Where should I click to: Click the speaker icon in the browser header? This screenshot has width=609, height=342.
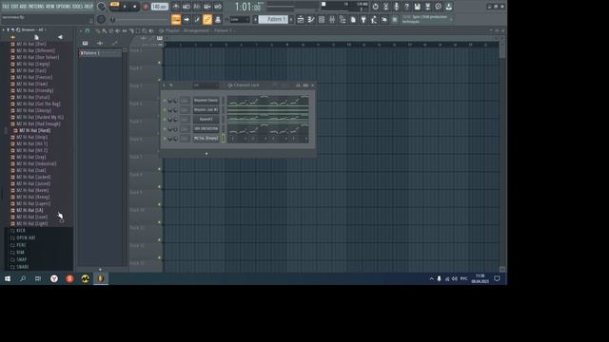click(x=60, y=37)
